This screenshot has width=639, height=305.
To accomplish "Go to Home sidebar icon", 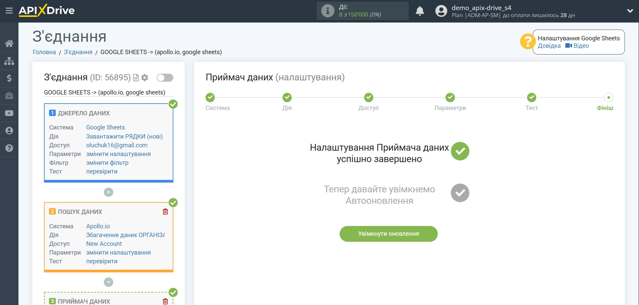I will 9,43.
